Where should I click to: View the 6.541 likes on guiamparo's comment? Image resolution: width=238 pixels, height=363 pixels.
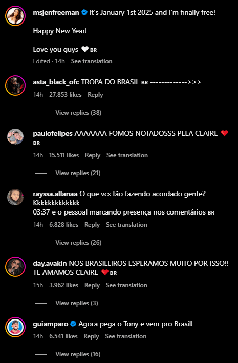tap(63, 336)
